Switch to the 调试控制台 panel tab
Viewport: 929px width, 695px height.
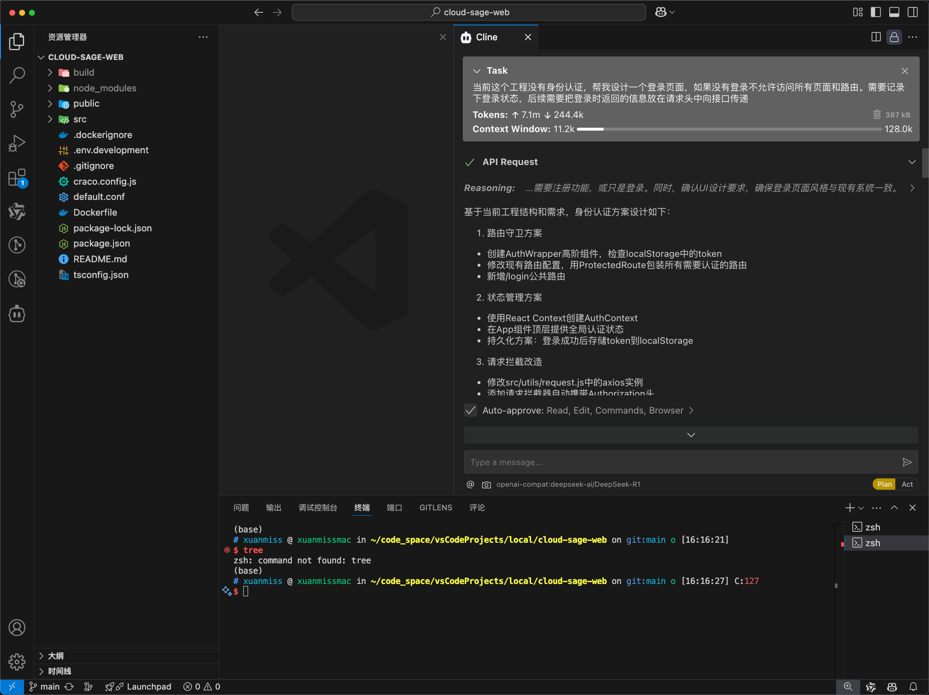pyautogui.click(x=318, y=508)
